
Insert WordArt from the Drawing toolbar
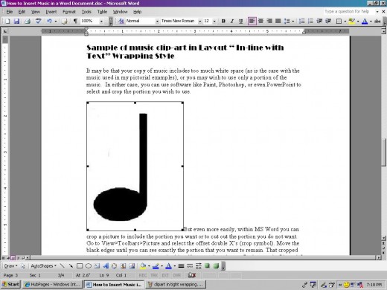[106, 266]
